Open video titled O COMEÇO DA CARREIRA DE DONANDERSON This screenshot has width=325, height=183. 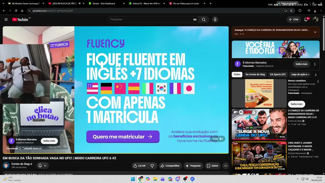click(303, 114)
